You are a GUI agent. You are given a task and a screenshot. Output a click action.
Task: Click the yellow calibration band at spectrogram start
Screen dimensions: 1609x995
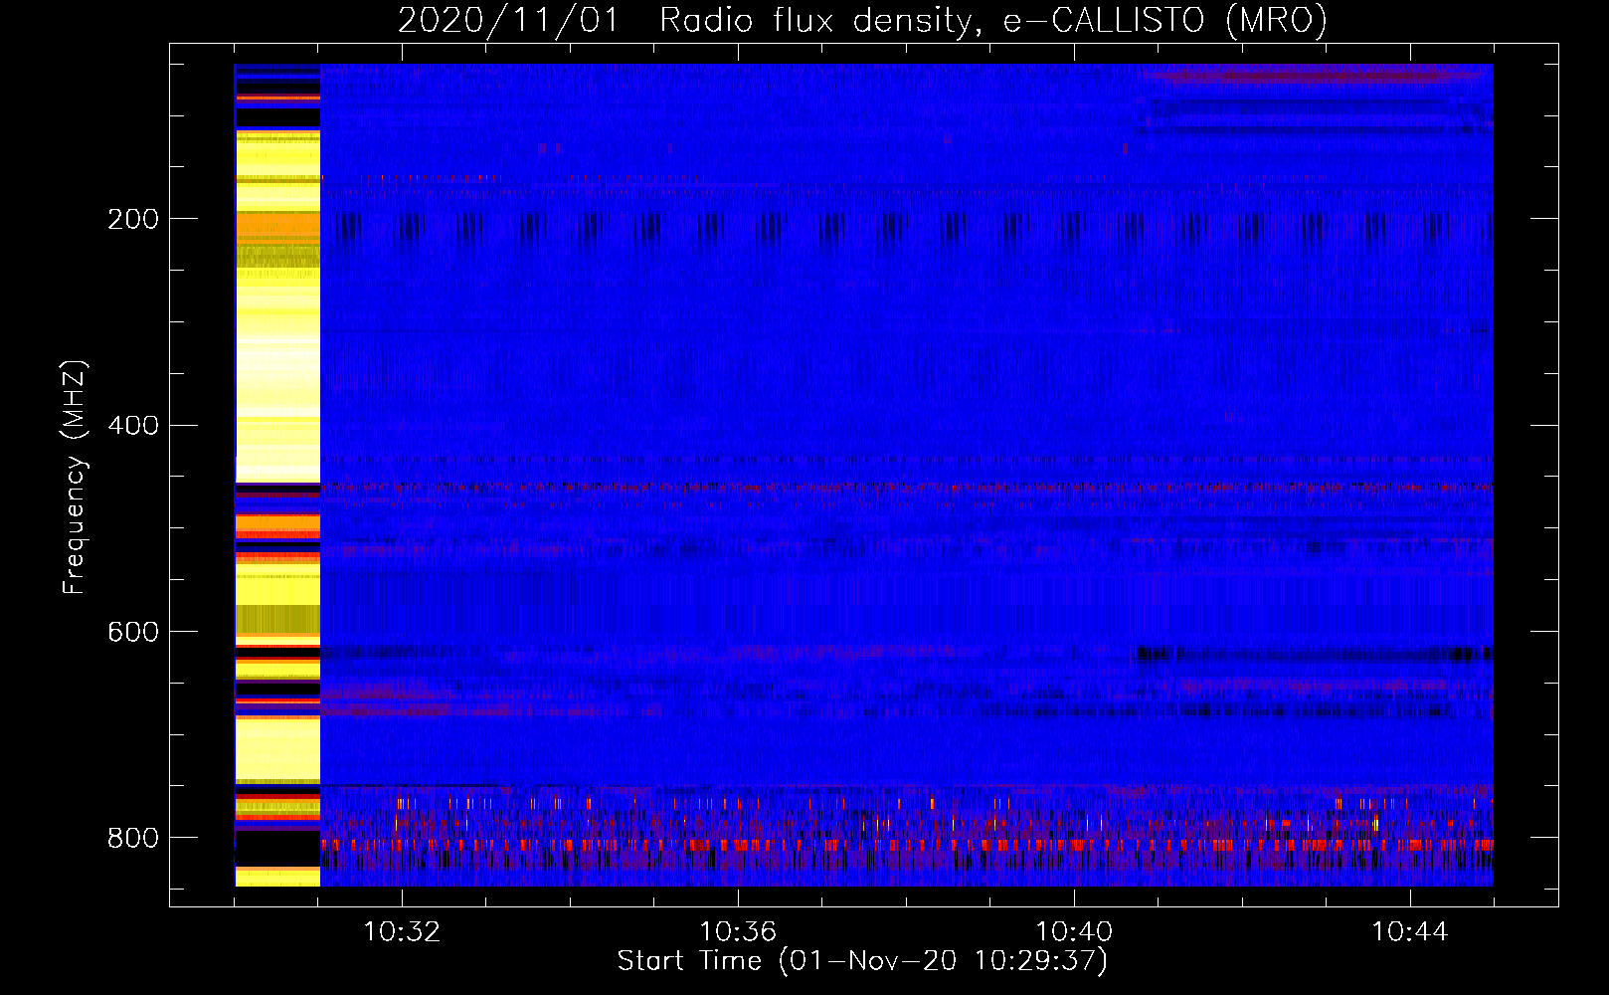pyautogui.click(x=277, y=475)
